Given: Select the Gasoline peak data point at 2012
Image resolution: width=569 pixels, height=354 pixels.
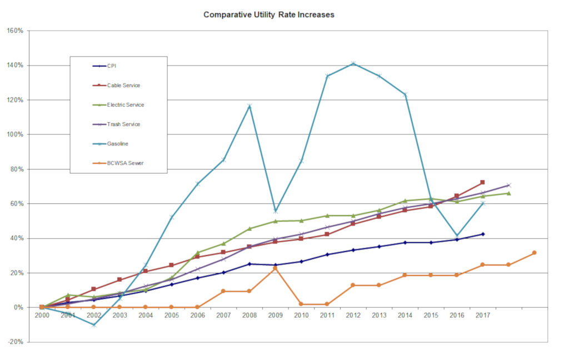Looking at the screenshot, I should point(353,63).
